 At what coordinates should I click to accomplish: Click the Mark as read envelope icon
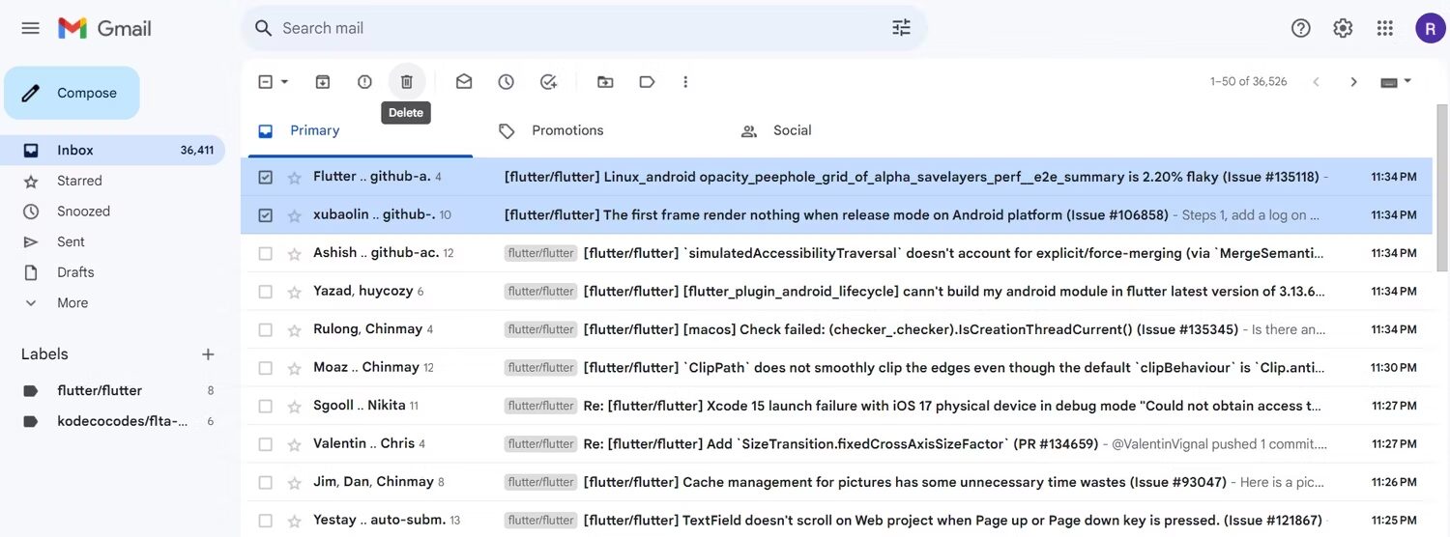(x=464, y=82)
